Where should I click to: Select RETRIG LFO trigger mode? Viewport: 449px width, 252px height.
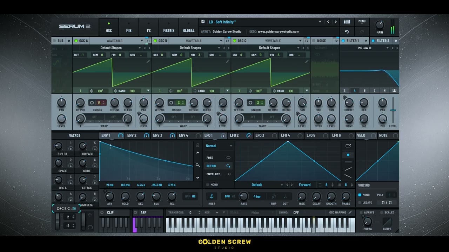(x=218, y=166)
